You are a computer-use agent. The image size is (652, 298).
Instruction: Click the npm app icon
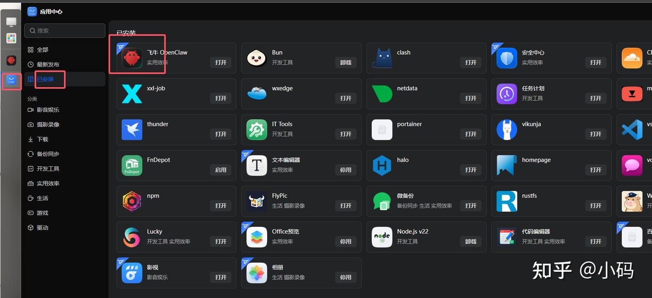(132, 201)
